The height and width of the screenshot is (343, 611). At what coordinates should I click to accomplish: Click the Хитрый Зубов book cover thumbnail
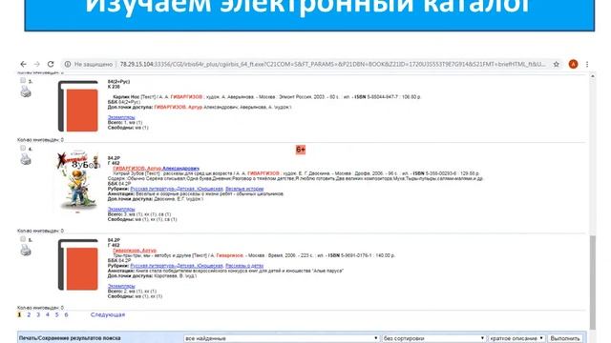[78, 181]
